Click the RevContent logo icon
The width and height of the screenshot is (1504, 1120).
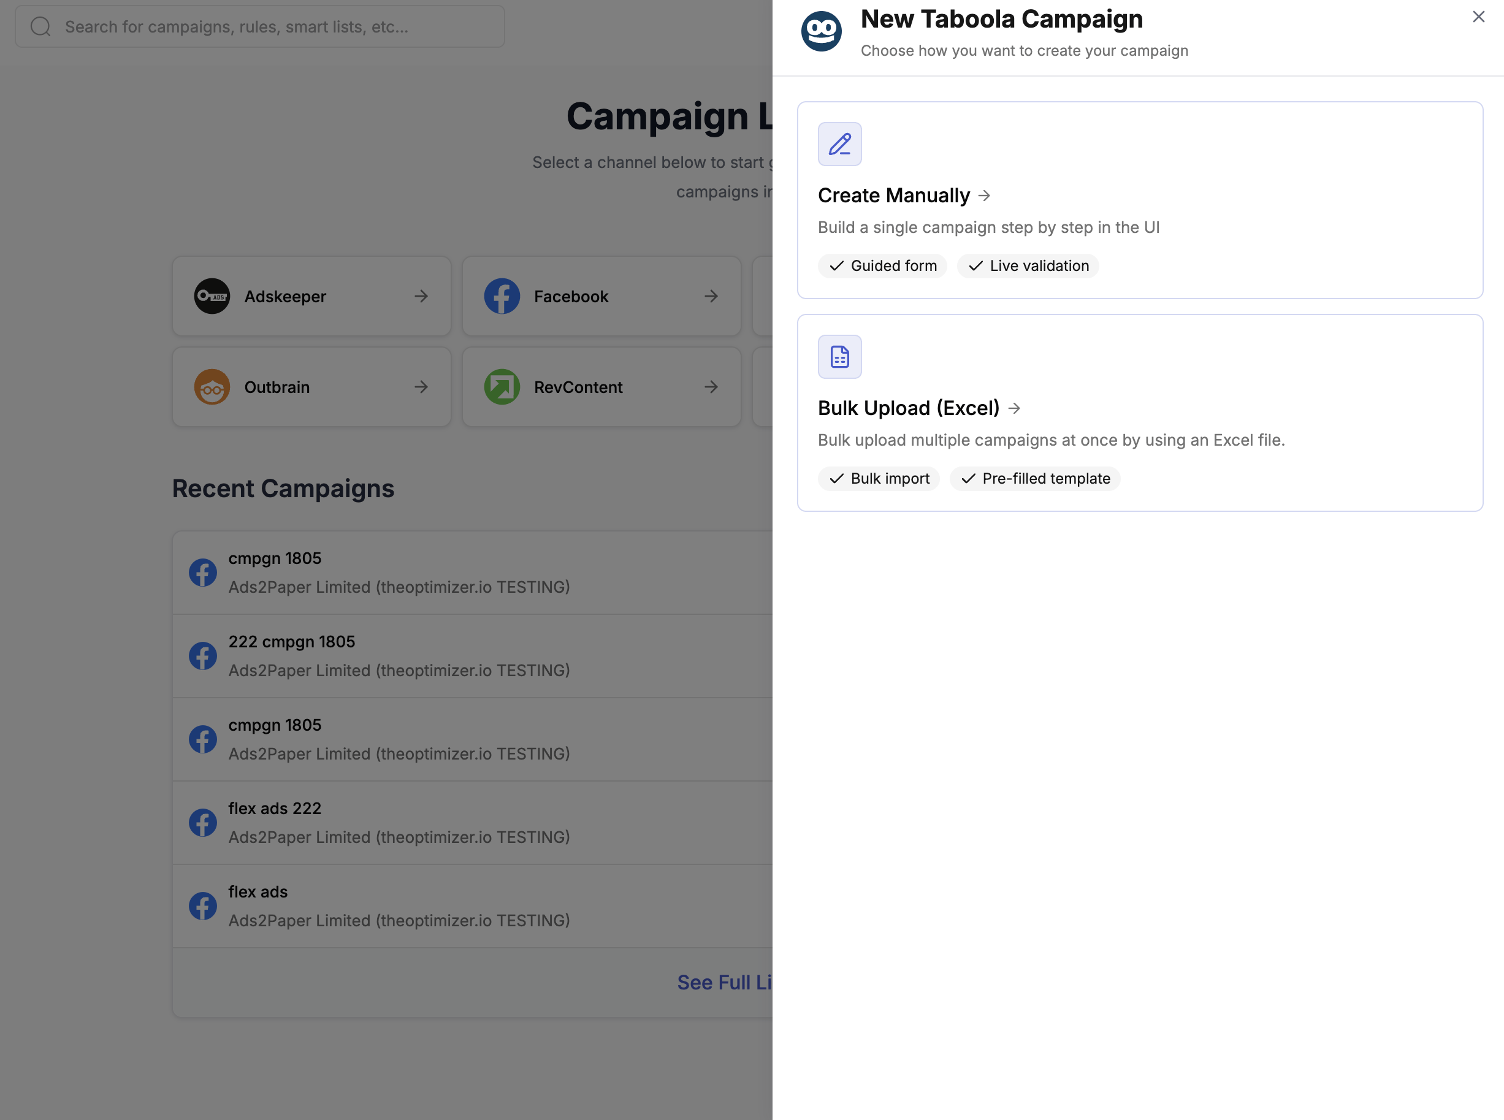pyautogui.click(x=502, y=387)
